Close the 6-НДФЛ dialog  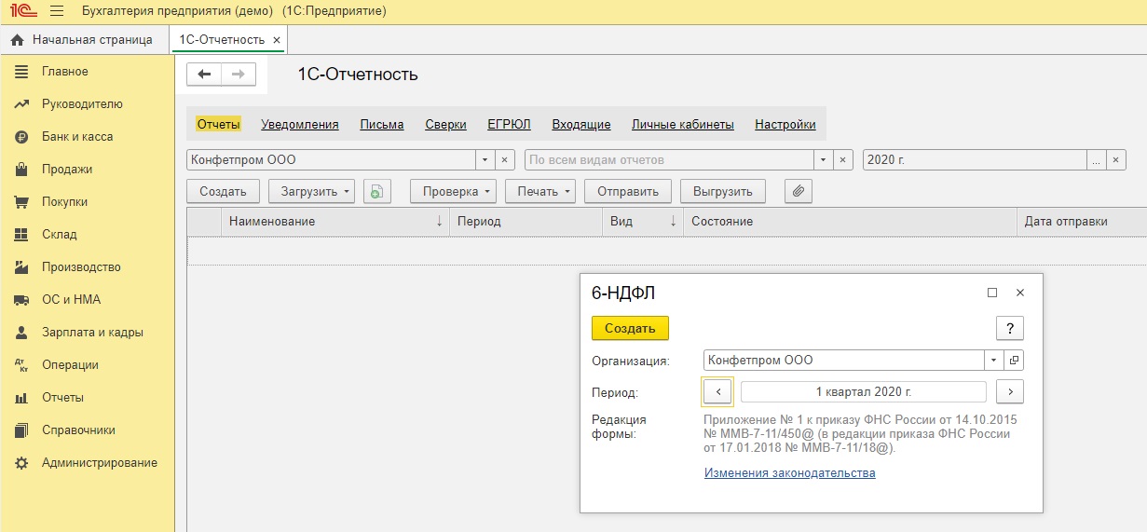pyautogui.click(x=1020, y=293)
